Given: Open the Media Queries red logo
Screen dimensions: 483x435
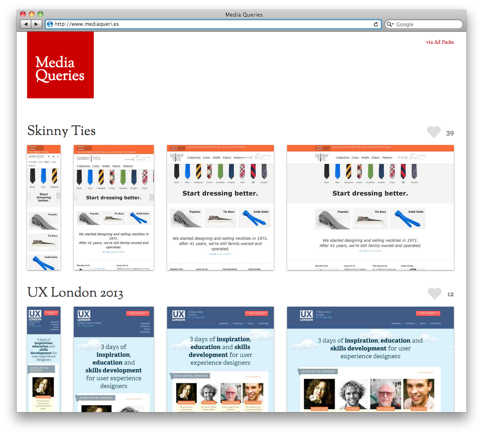Looking at the screenshot, I should coord(60,65).
